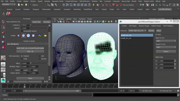The image size is (180, 101).
Task: Click Reset Tool button
Action: pos(36,22)
